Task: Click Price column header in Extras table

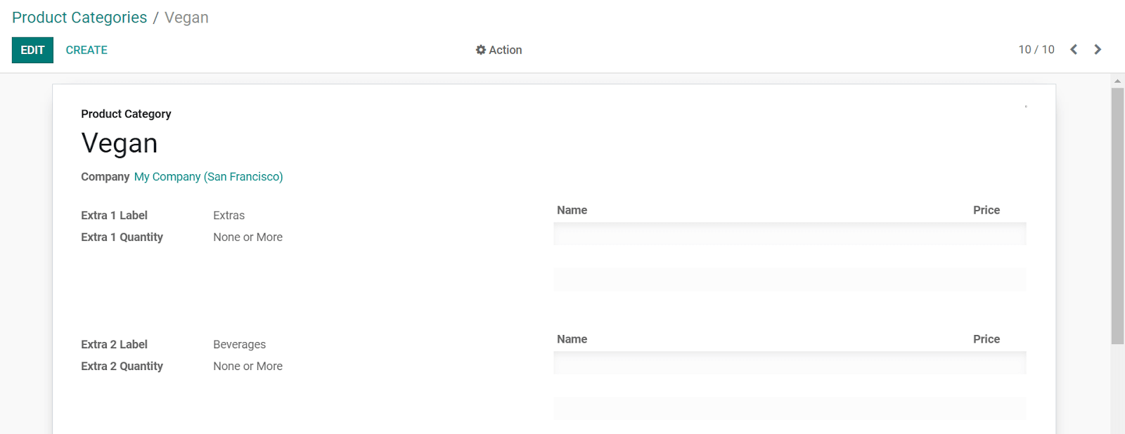Action: pyautogui.click(x=986, y=210)
